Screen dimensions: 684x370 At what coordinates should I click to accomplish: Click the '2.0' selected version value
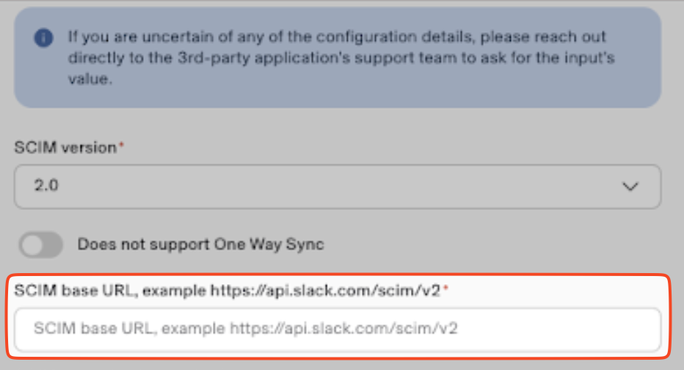coord(46,186)
